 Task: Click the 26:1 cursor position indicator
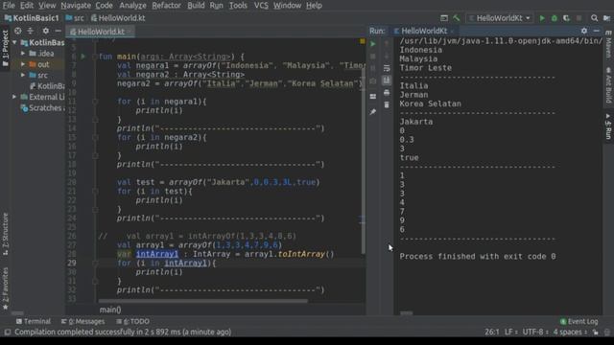coord(492,333)
